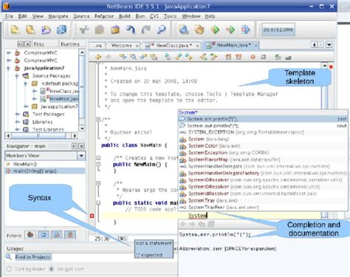Click the editor toolbar back arrow icon
Viewport: 350px width, 277px height.
coord(98,57)
